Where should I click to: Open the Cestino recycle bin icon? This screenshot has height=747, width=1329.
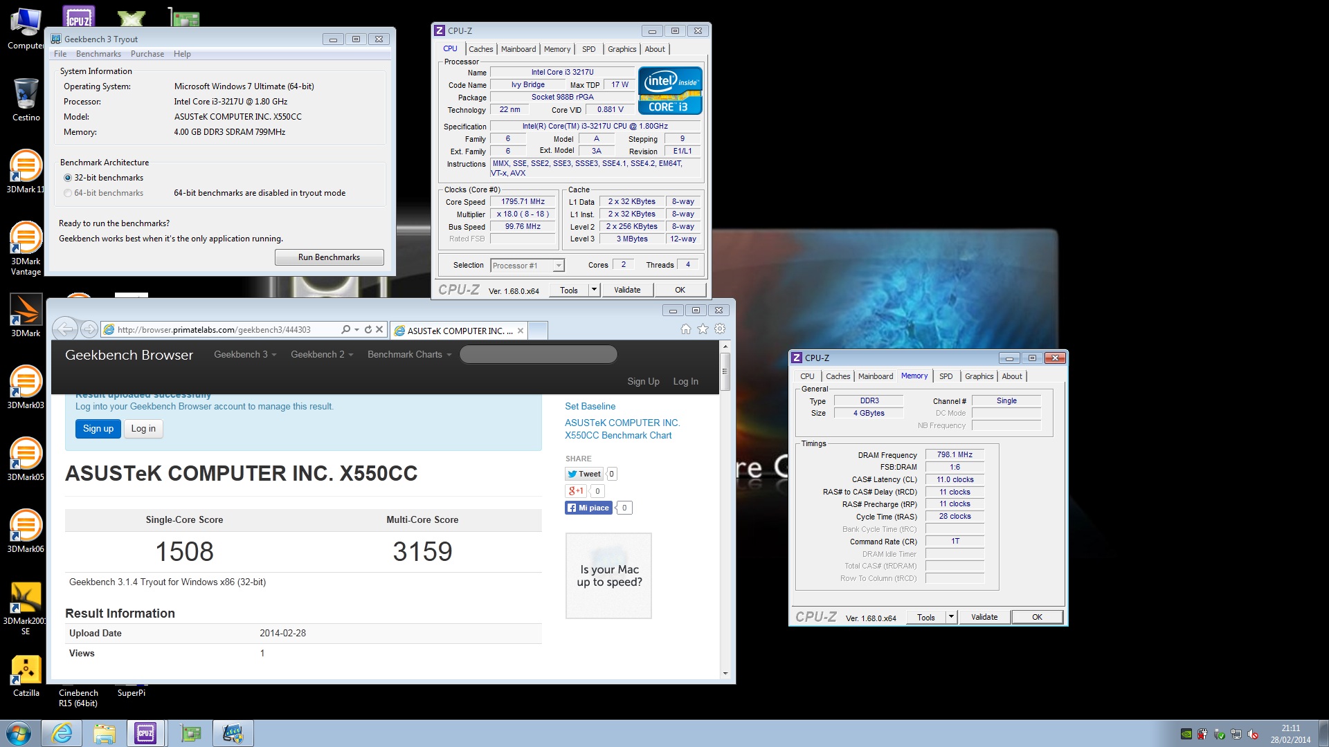click(26, 100)
